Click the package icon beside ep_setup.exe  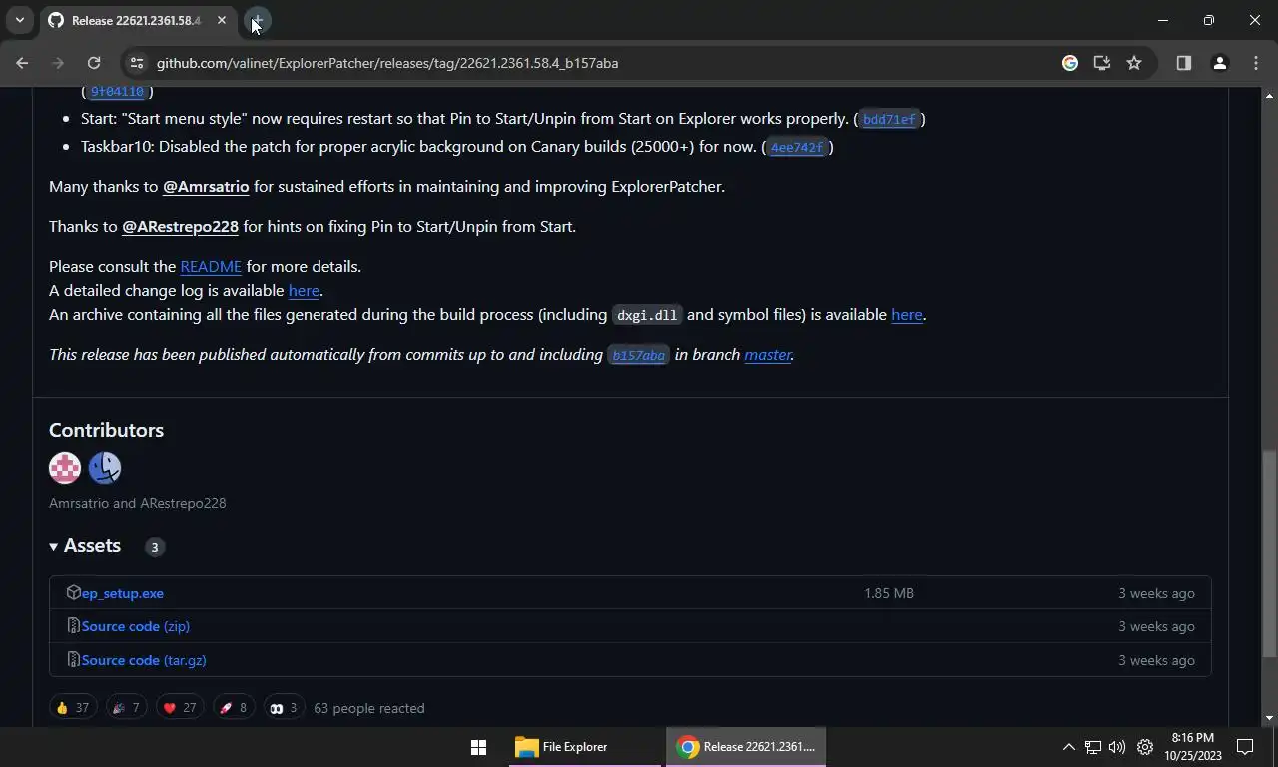pyautogui.click(x=73, y=592)
